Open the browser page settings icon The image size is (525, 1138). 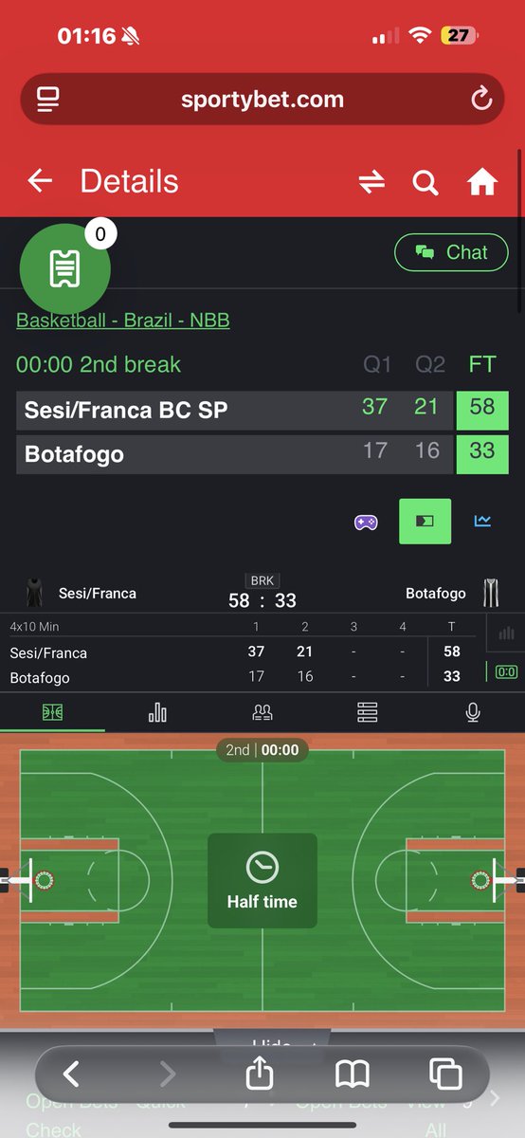click(x=48, y=99)
